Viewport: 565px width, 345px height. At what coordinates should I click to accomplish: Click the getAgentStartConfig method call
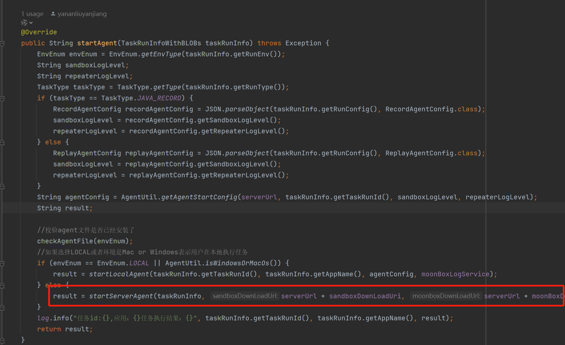coord(199,197)
